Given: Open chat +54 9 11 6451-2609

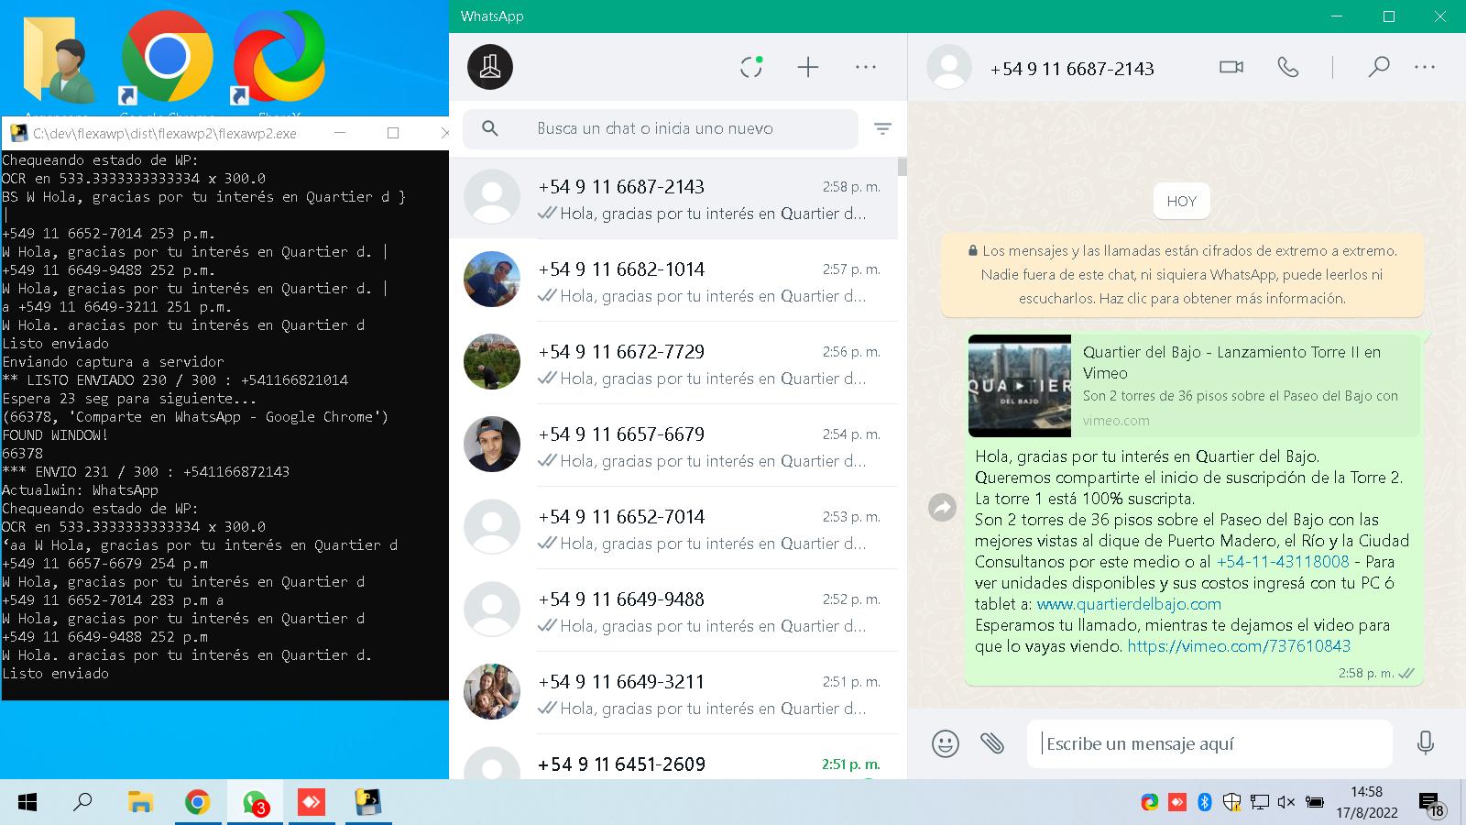Looking at the screenshot, I should [673, 759].
